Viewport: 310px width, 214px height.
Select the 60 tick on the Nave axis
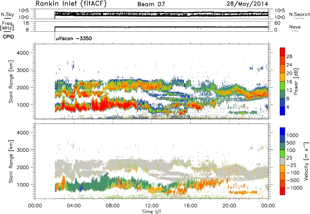(x=277, y=23)
